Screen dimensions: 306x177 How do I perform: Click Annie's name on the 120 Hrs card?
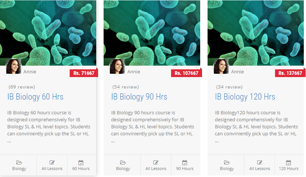[x=237, y=72]
